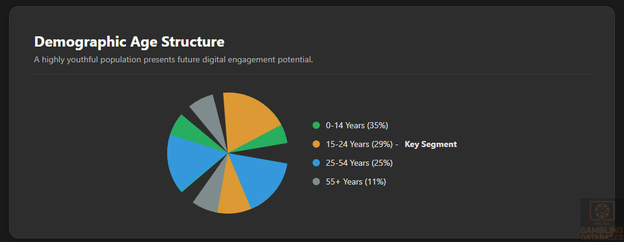Select the 55+ Years (11%) legend label

(356, 181)
